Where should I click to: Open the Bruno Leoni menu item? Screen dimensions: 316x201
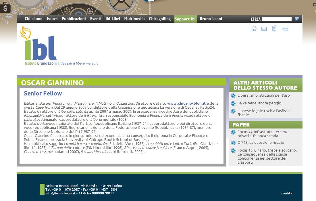click(211, 19)
